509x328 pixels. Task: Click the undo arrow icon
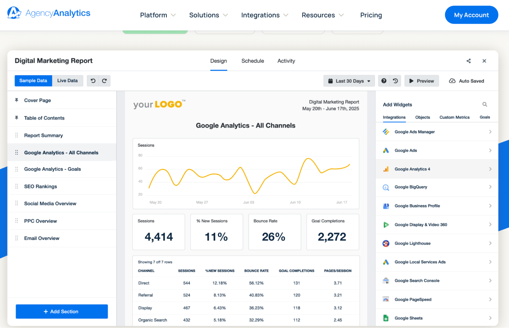tap(93, 81)
